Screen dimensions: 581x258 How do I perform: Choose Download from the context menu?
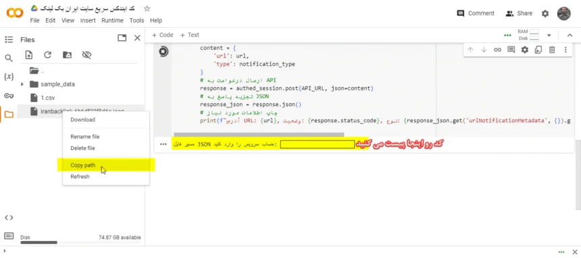[106, 120]
